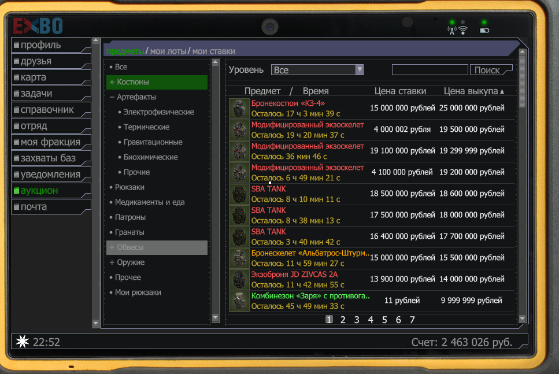Open the профиль sidebar section
This screenshot has width=559, height=374.
pos(51,45)
